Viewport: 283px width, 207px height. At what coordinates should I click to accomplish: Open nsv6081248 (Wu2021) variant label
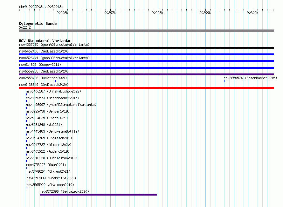click(44, 125)
